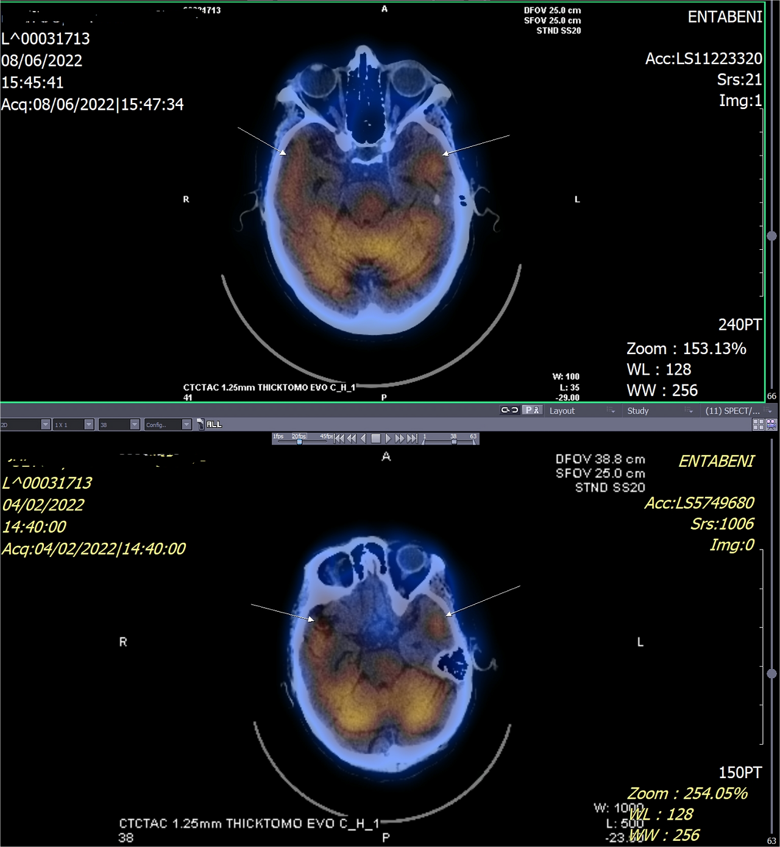Jump to last frame button
The width and height of the screenshot is (780, 847).
[412, 438]
